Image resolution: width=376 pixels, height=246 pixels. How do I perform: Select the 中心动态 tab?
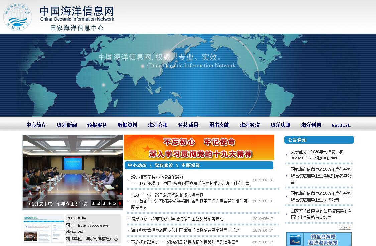[x=137, y=165]
